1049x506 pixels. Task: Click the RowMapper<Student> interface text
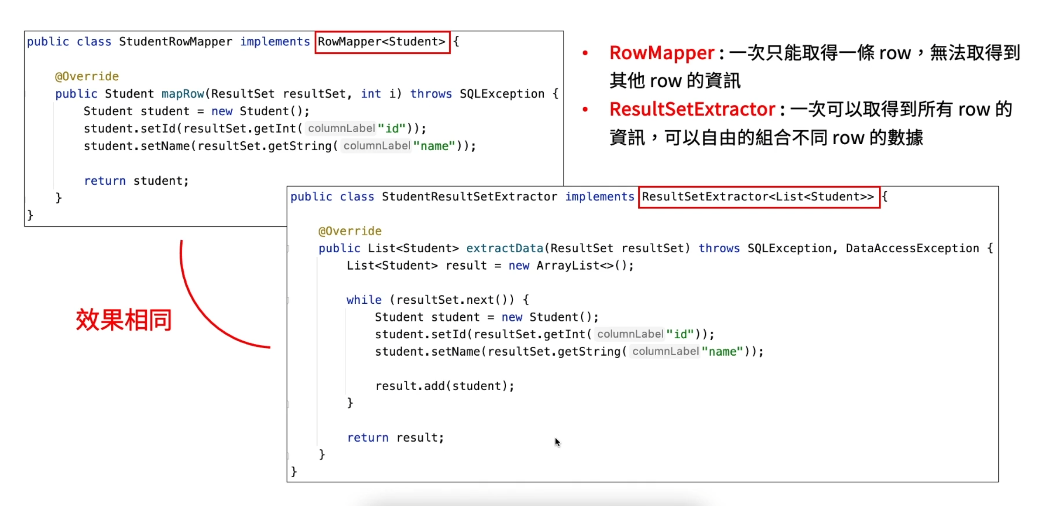[x=381, y=42]
